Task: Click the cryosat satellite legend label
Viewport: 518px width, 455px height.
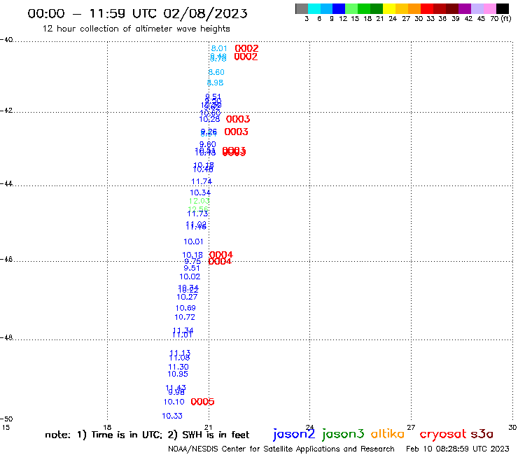Action: pos(443,434)
